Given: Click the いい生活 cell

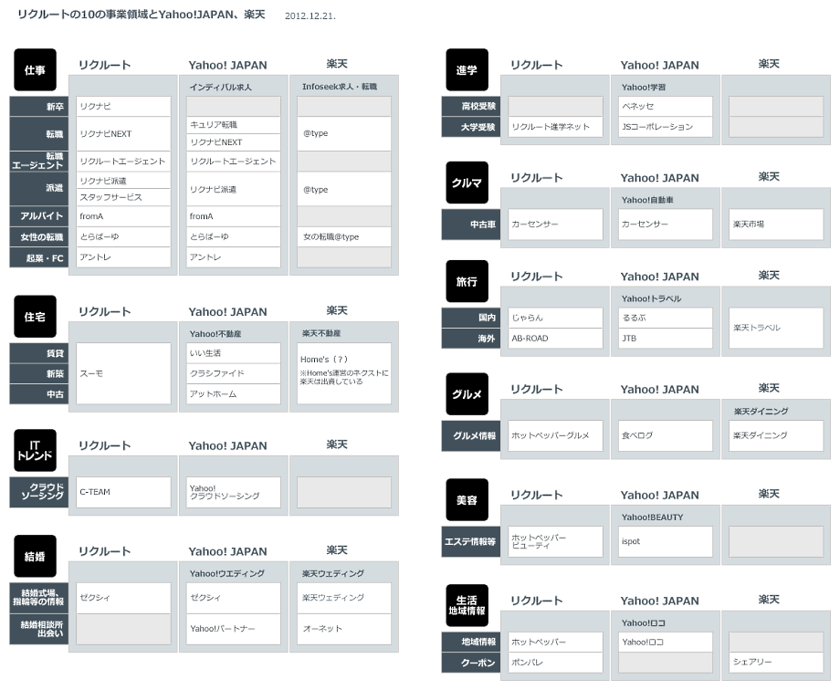Looking at the screenshot, I should pyautogui.click(x=234, y=353).
